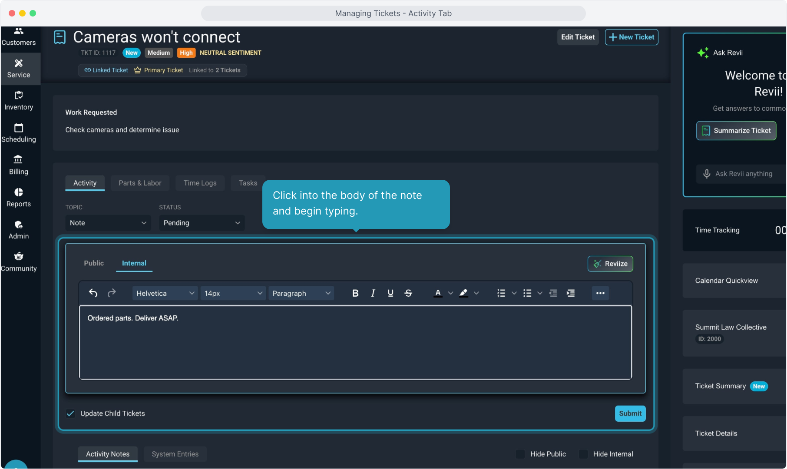Click the Summarize Ticket button
Screen dimensions: 787x469
click(736, 131)
